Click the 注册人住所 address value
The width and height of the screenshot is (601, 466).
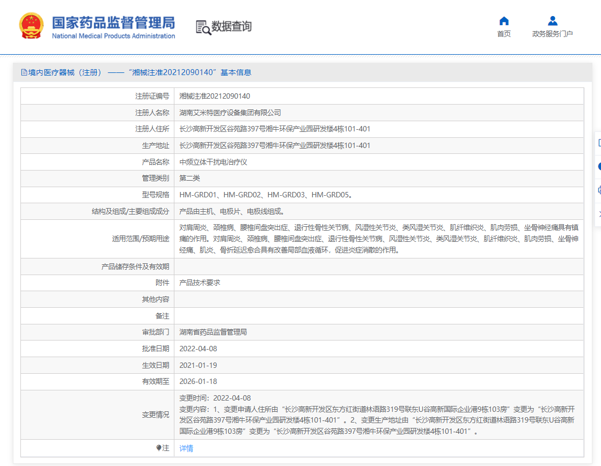(x=275, y=129)
